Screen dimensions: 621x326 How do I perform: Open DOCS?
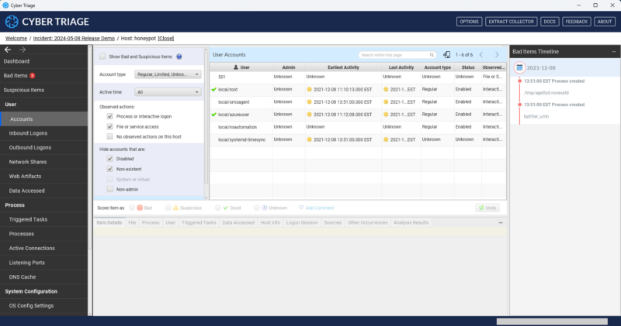pos(550,22)
